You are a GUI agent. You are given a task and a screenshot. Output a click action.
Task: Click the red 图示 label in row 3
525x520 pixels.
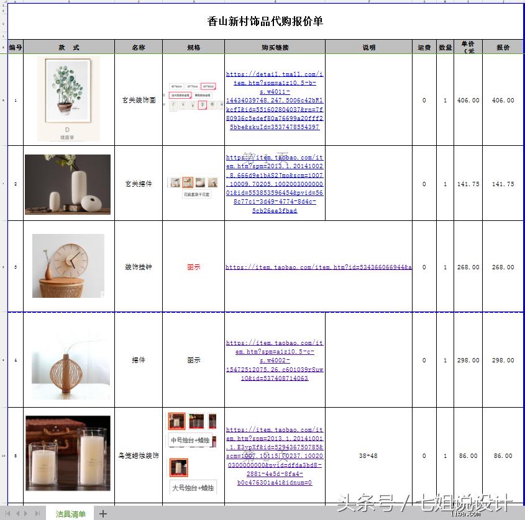pos(194,266)
